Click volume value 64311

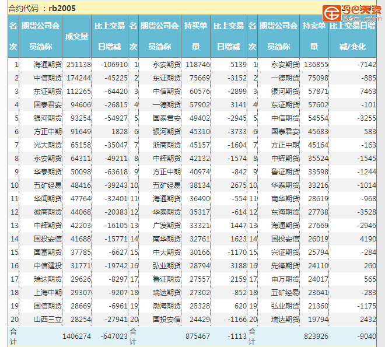80,159
